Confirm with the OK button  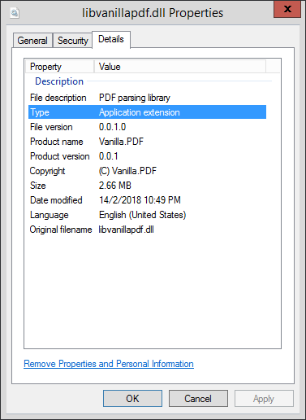(x=132, y=399)
